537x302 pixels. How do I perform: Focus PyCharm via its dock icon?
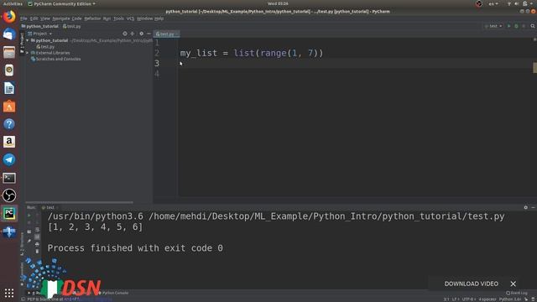click(x=9, y=213)
